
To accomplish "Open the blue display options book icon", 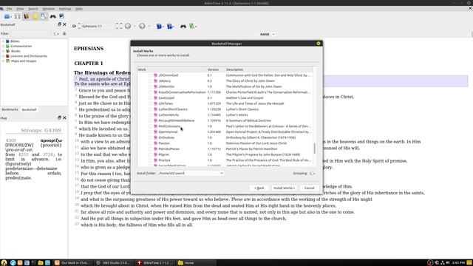I will click(x=160, y=27).
